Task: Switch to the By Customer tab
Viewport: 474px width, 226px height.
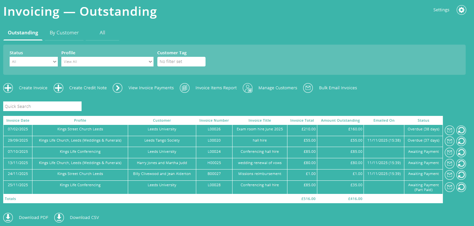Action: (64, 32)
